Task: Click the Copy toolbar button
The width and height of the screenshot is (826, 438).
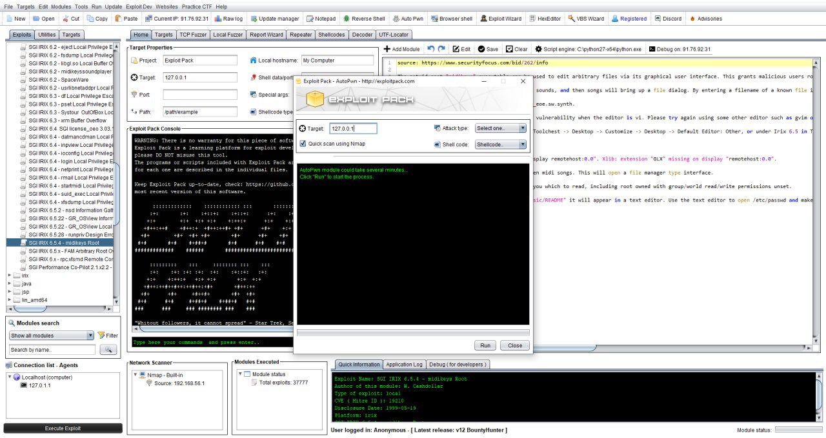Action: (97, 19)
